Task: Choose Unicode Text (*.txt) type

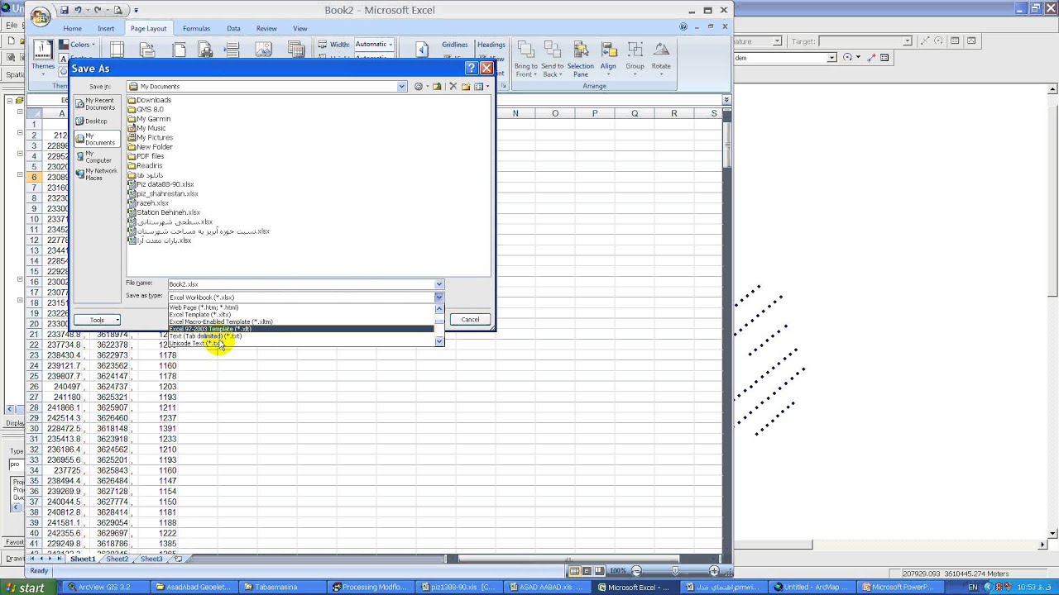Action: pos(302,343)
